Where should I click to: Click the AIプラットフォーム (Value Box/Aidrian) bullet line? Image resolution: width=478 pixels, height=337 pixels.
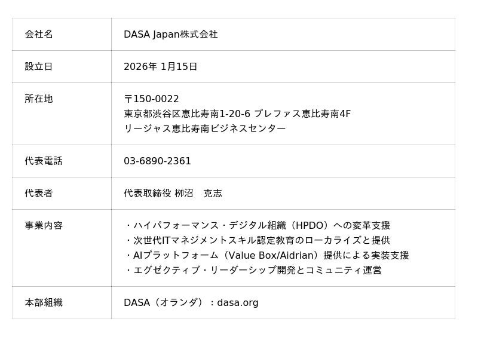[266, 255]
